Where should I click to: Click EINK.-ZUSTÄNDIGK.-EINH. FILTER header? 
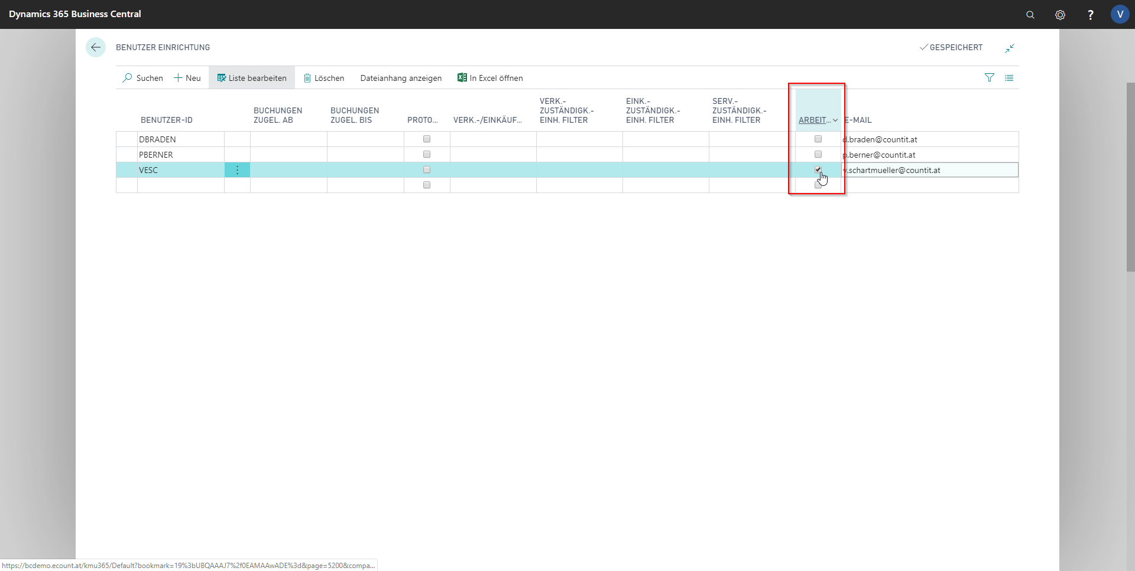pyautogui.click(x=653, y=110)
